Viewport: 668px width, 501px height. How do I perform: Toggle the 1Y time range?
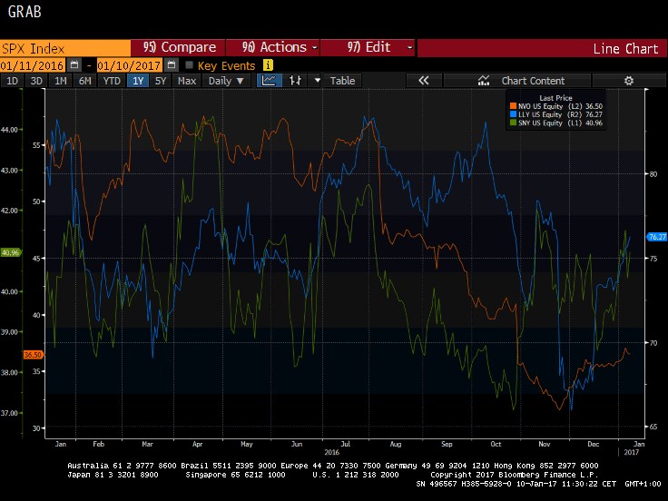coord(137,81)
